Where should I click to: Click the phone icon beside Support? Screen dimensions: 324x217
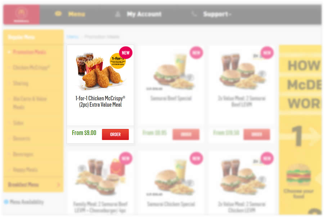pyautogui.click(x=194, y=14)
